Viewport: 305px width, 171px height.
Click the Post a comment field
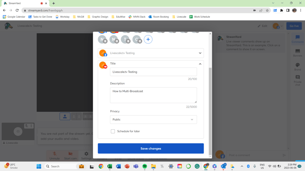254,155
